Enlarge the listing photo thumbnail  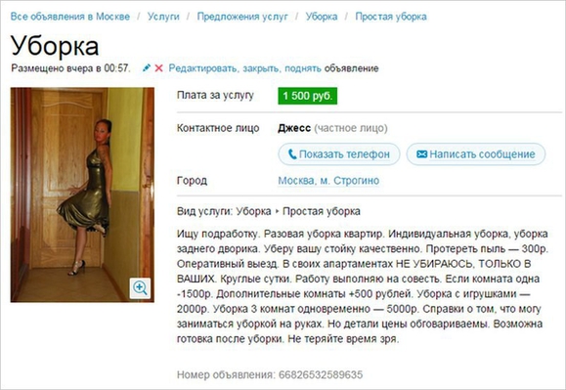coord(82,195)
